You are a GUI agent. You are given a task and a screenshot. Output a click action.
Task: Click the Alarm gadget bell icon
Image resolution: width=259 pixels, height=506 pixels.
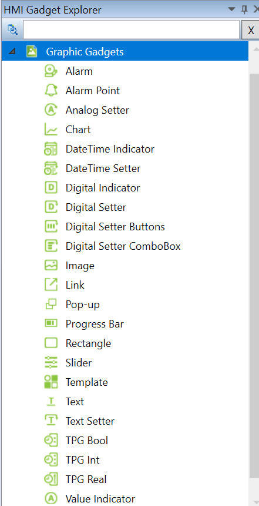click(51, 71)
